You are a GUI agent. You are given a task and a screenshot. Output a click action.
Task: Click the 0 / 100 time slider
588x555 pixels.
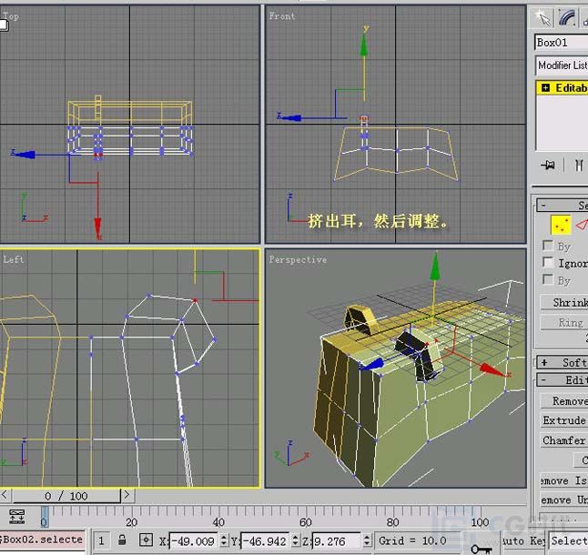coord(66,496)
